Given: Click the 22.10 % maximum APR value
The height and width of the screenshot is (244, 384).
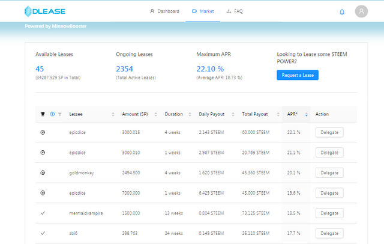Looking at the screenshot, I should click(210, 69).
